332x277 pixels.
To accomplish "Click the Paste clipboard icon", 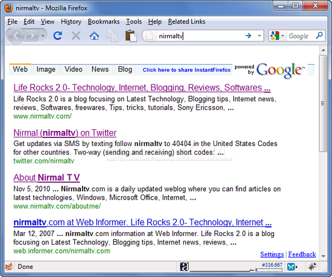I will 131,36.
